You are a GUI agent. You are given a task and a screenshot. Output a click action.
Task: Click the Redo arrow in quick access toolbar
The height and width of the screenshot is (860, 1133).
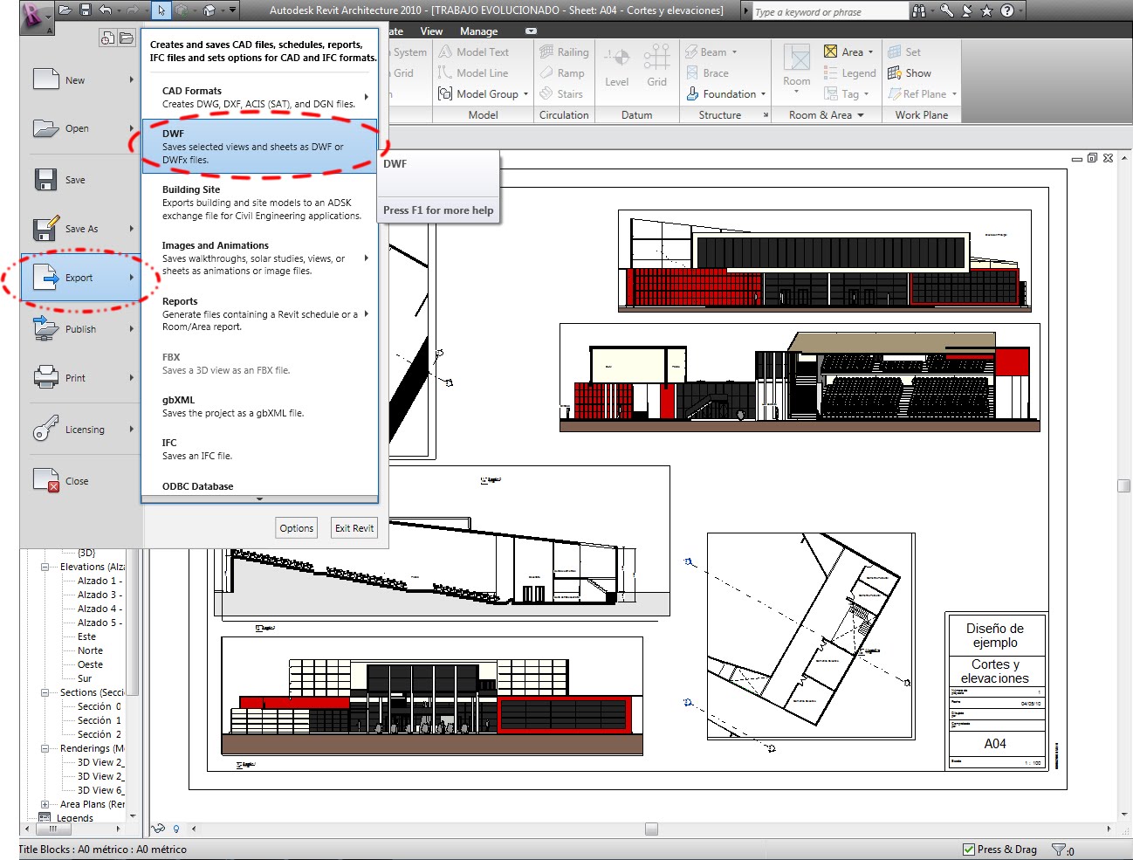coord(133,10)
